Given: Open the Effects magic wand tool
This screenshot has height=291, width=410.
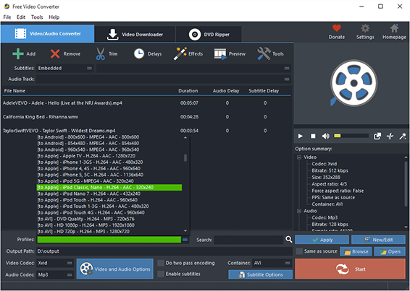Looking at the screenshot, I should pyautogui.click(x=180, y=53).
